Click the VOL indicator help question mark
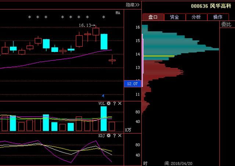Screen dimensions: 235x166 (114, 104)
